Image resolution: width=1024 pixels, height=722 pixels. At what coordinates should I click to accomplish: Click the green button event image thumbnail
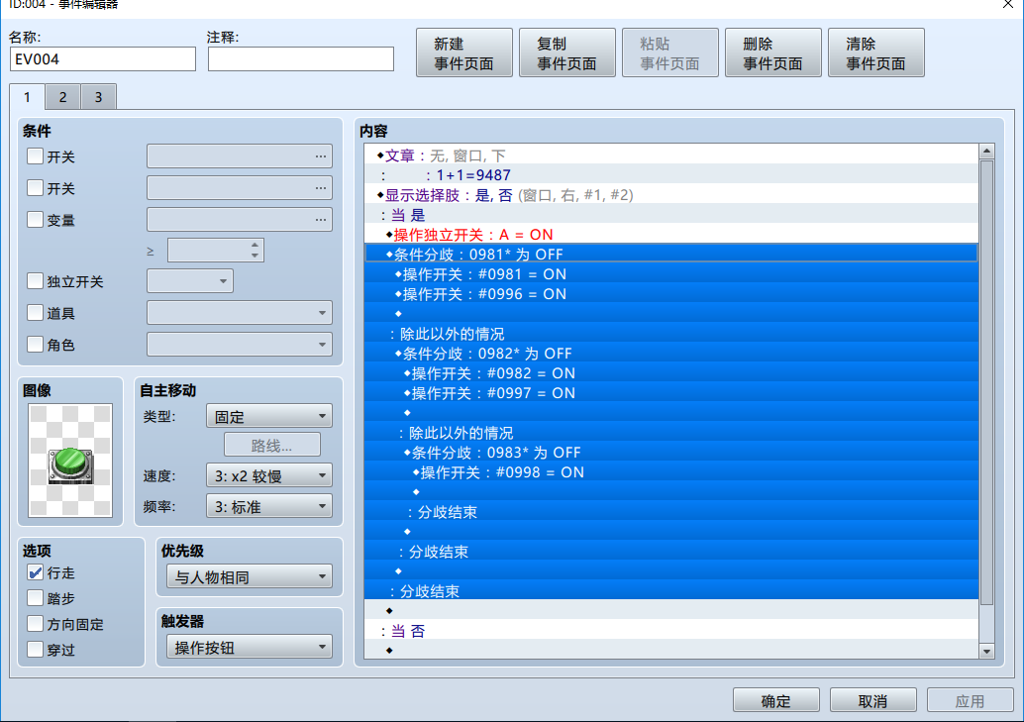[x=70, y=460]
